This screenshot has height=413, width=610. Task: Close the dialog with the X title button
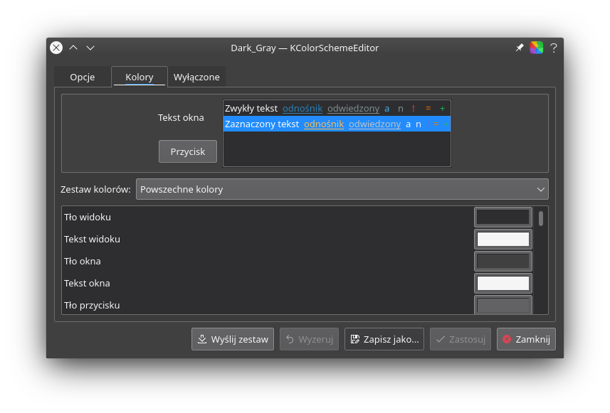(x=56, y=48)
